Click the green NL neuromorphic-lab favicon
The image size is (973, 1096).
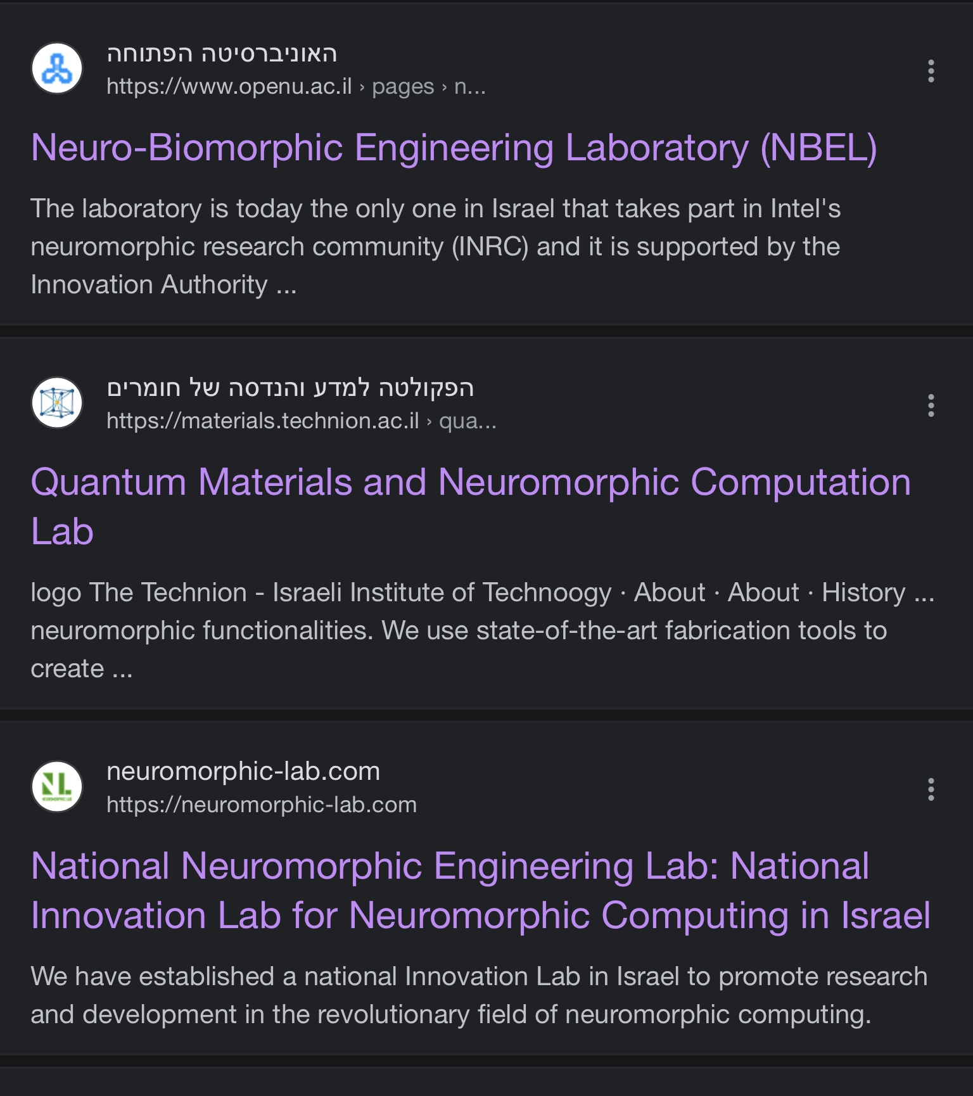click(x=57, y=787)
